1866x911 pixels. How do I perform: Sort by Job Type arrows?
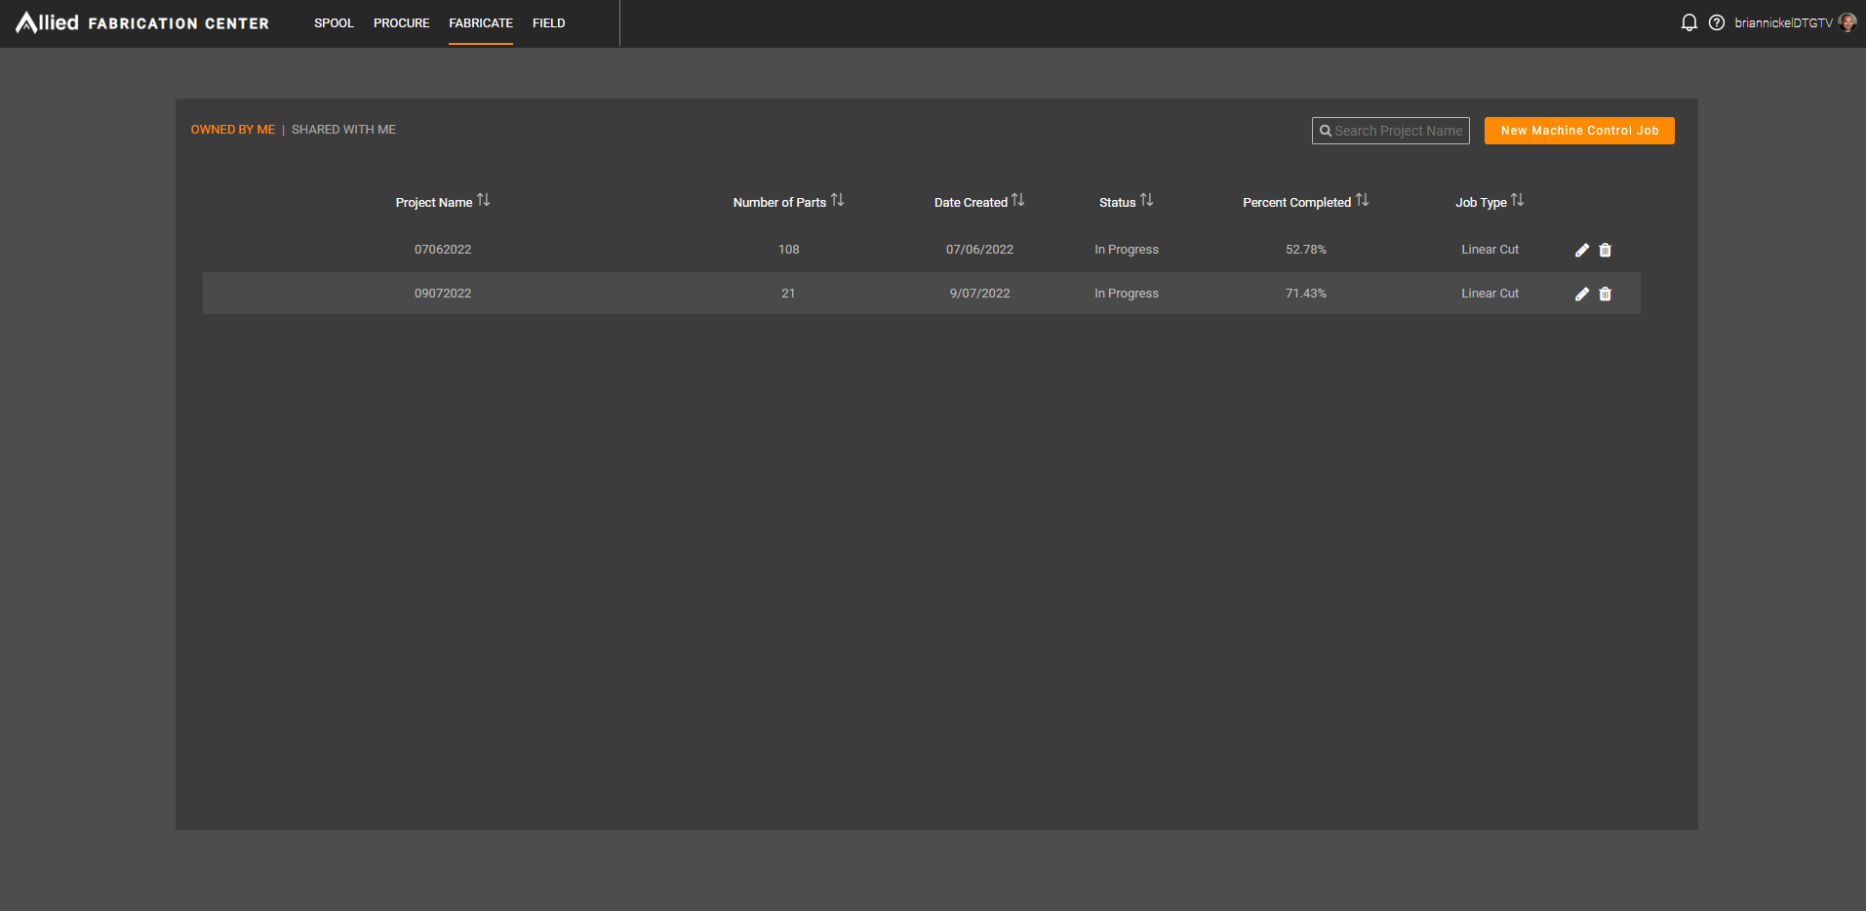[x=1518, y=200]
